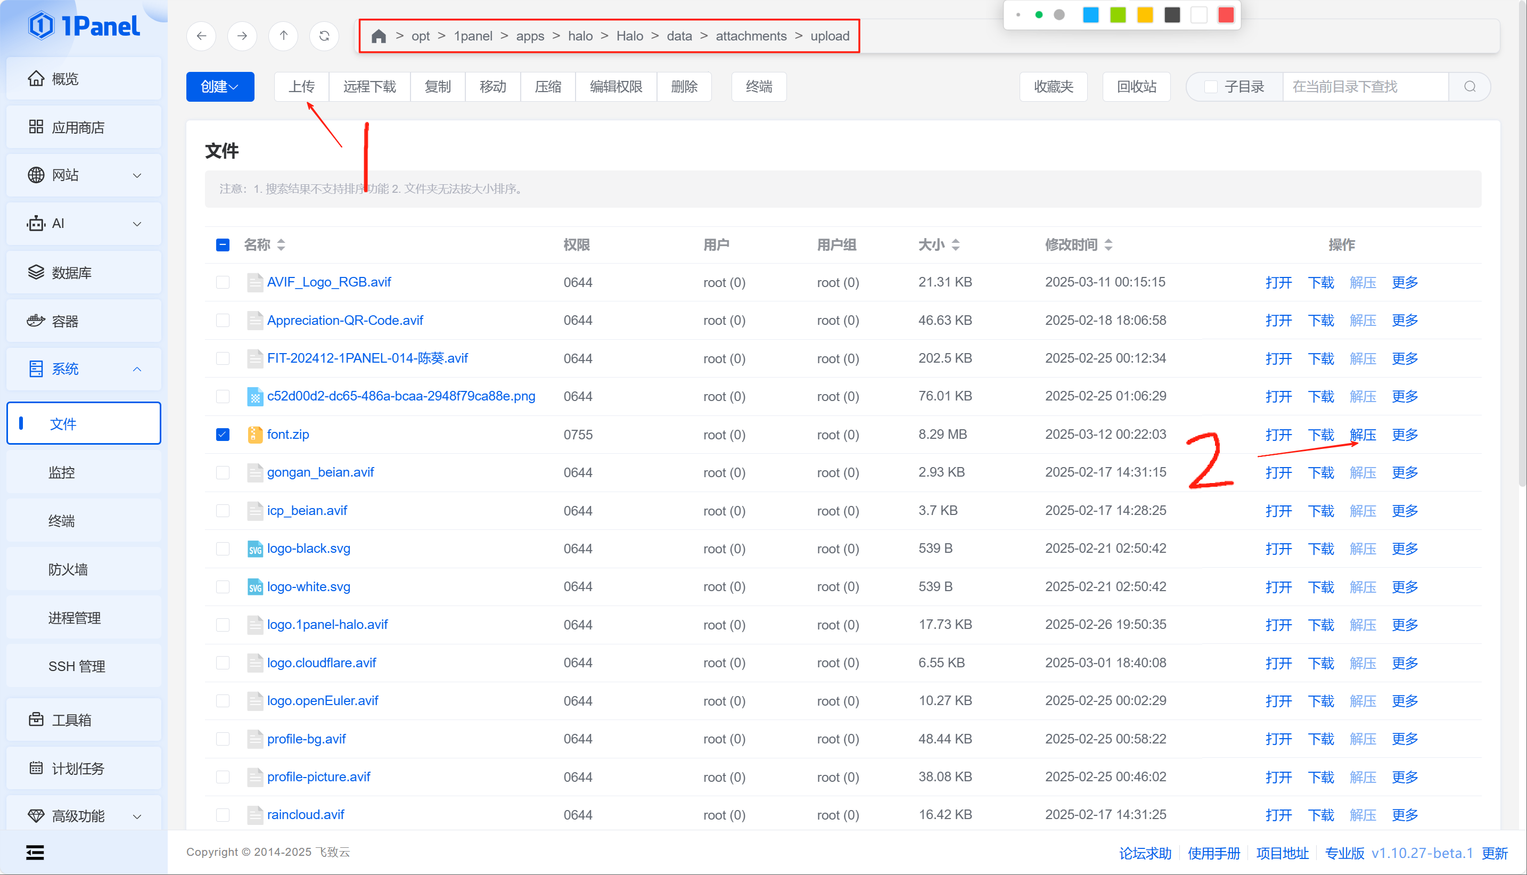Image resolution: width=1527 pixels, height=875 pixels.
Task: Open the 防火墙 firewall submenu item
Action: tap(68, 569)
